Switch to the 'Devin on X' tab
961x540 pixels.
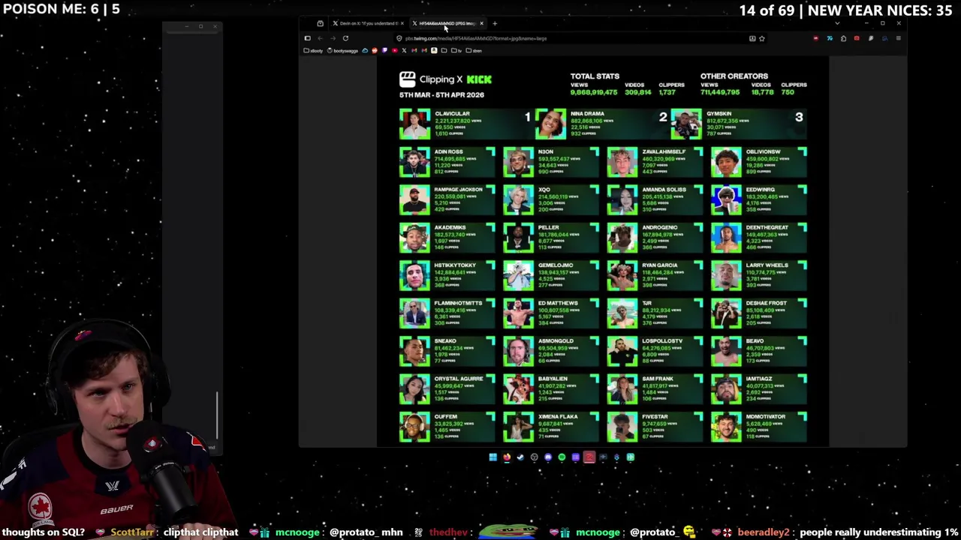point(367,23)
